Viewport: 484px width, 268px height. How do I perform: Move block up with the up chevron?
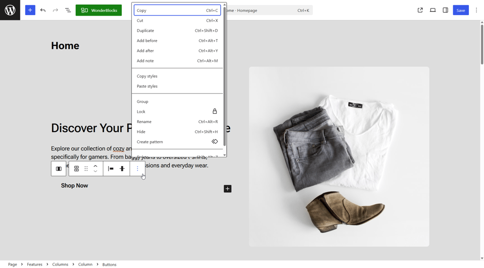[95, 166]
